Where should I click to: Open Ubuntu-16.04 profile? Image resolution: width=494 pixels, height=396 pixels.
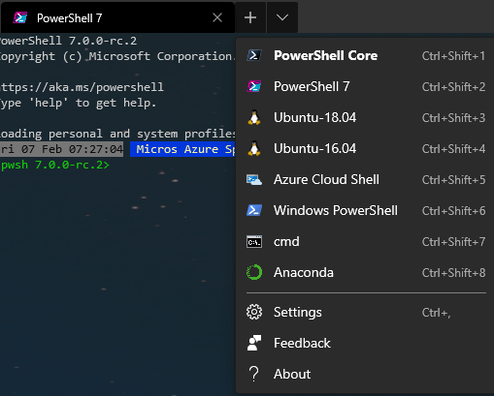pos(366,148)
